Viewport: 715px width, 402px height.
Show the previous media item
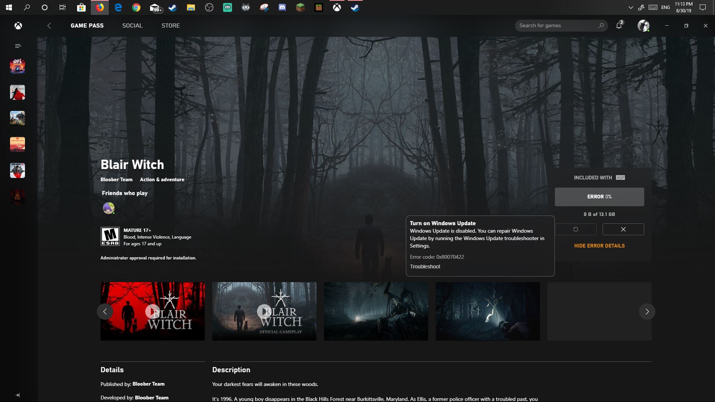click(x=105, y=312)
